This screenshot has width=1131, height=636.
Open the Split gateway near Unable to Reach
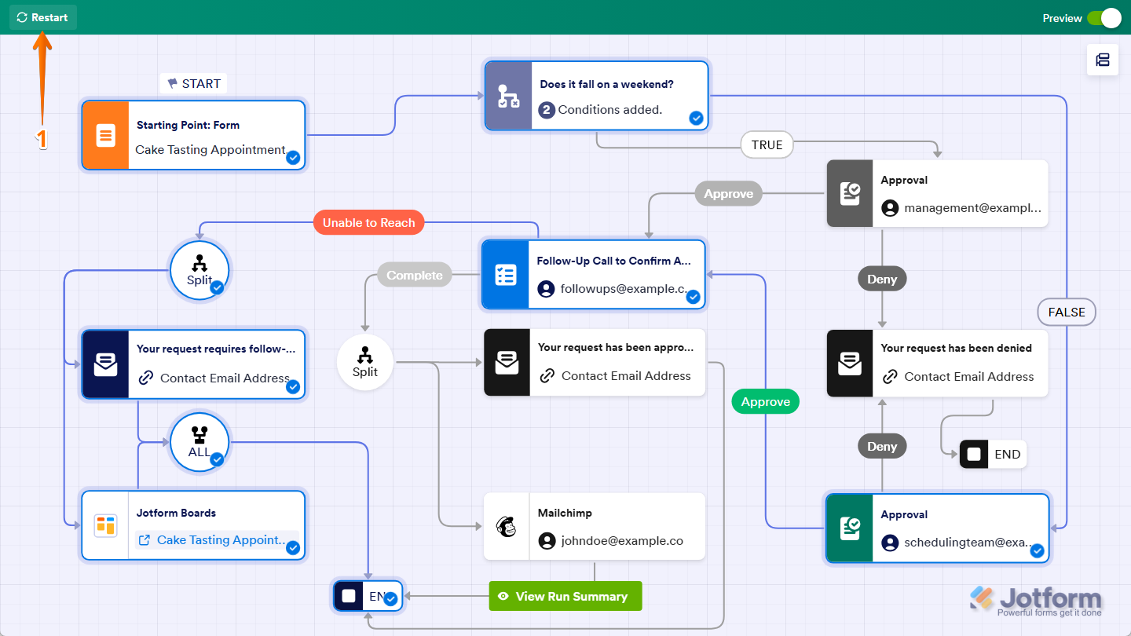[199, 269]
